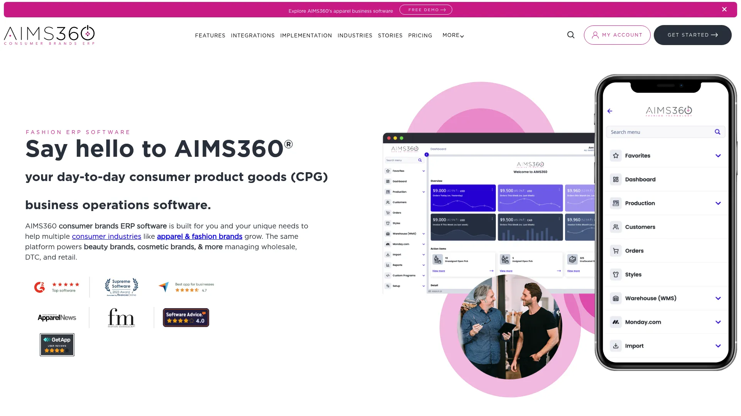741x416 pixels.
Task: Click the back arrow on phone mockup
Action: (610, 111)
